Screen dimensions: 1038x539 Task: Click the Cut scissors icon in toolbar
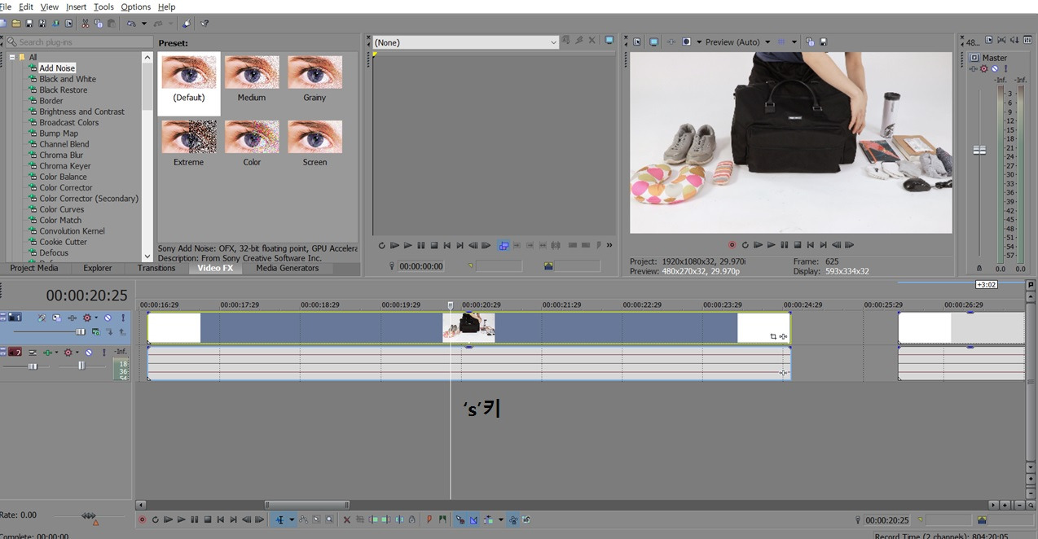click(x=85, y=24)
